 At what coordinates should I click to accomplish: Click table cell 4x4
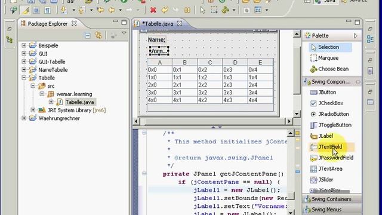(x=260, y=100)
